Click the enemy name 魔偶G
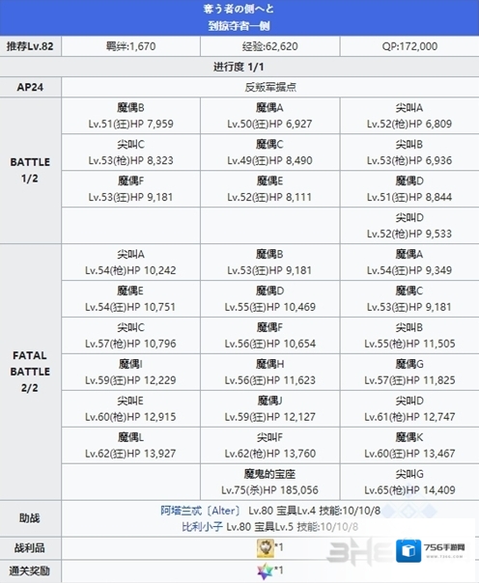 pos(409,364)
